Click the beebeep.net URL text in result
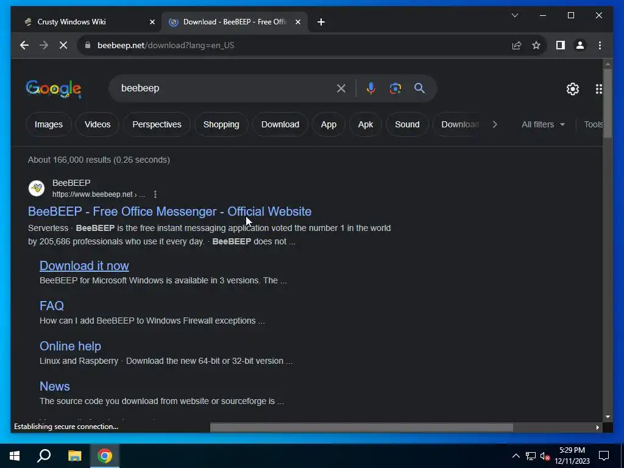The height and width of the screenshot is (468, 624). pyautogui.click(x=98, y=194)
